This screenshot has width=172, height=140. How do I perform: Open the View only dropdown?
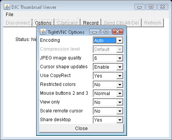[108, 102]
